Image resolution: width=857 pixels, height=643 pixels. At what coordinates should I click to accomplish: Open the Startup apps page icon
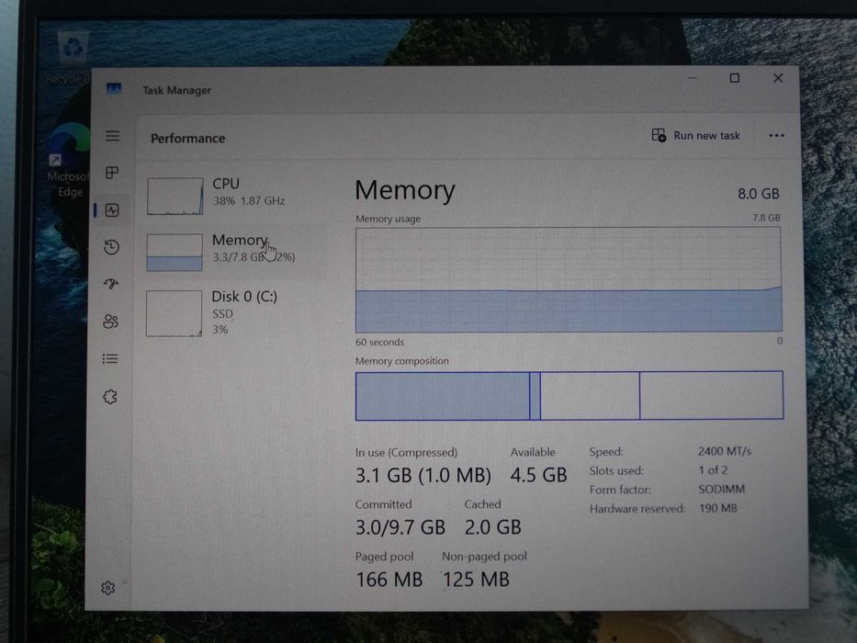(x=111, y=284)
